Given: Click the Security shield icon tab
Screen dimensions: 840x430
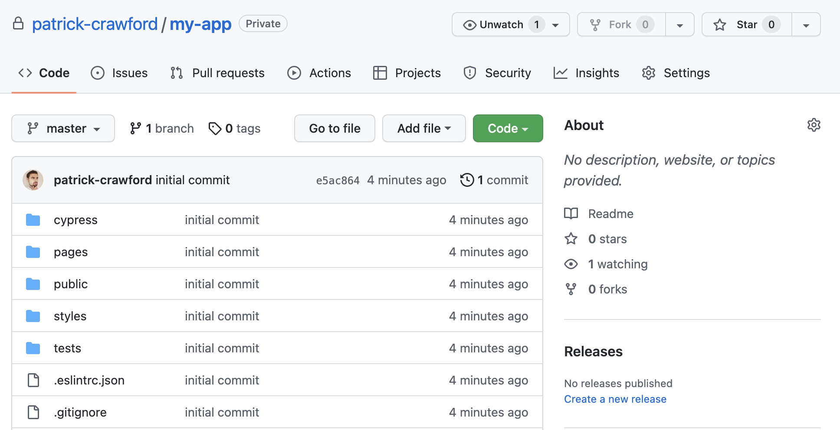Looking at the screenshot, I should pyautogui.click(x=470, y=73).
